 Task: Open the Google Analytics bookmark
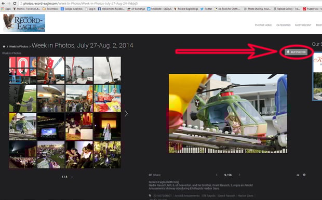72,9
